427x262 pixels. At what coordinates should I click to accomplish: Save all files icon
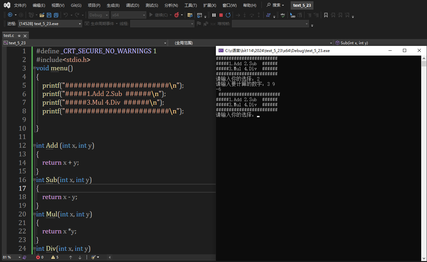coord(56,15)
